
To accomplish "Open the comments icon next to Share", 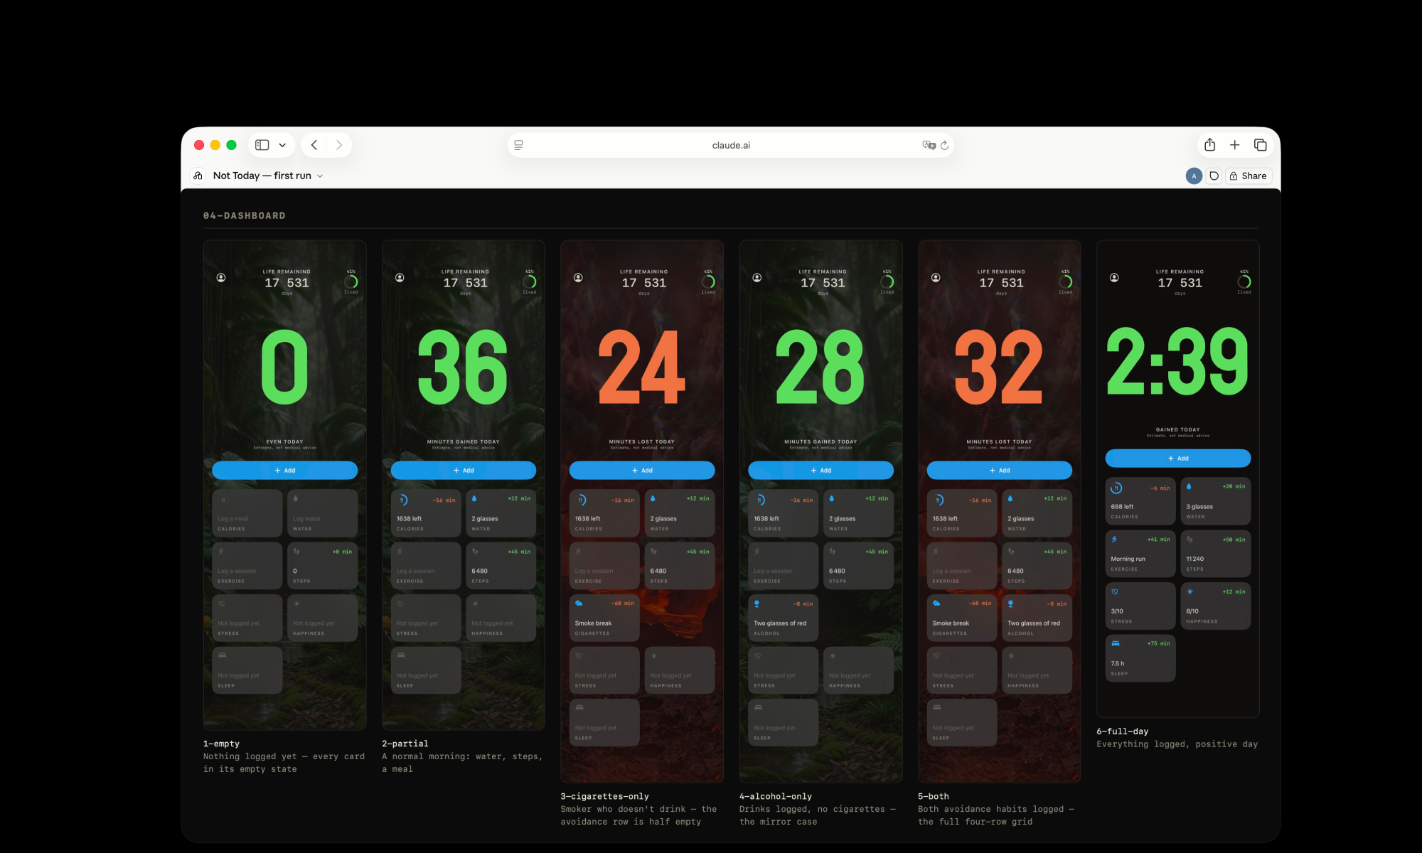I will 1214,176.
